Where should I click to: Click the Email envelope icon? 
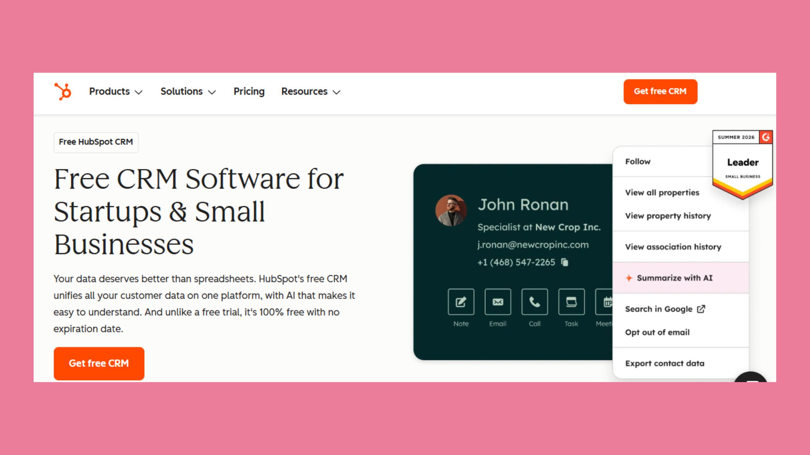click(x=498, y=302)
